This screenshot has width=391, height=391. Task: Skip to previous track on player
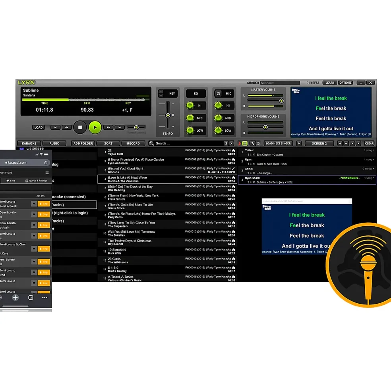pyautogui.click(x=55, y=127)
